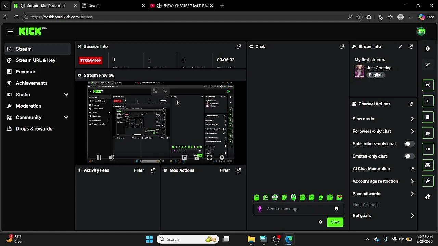The width and height of the screenshot is (438, 246).
Task: Open the Windows Start menu
Action: tap(149, 239)
